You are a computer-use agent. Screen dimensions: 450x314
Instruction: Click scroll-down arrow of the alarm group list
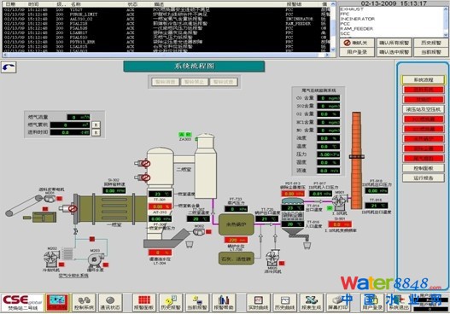point(446,34)
